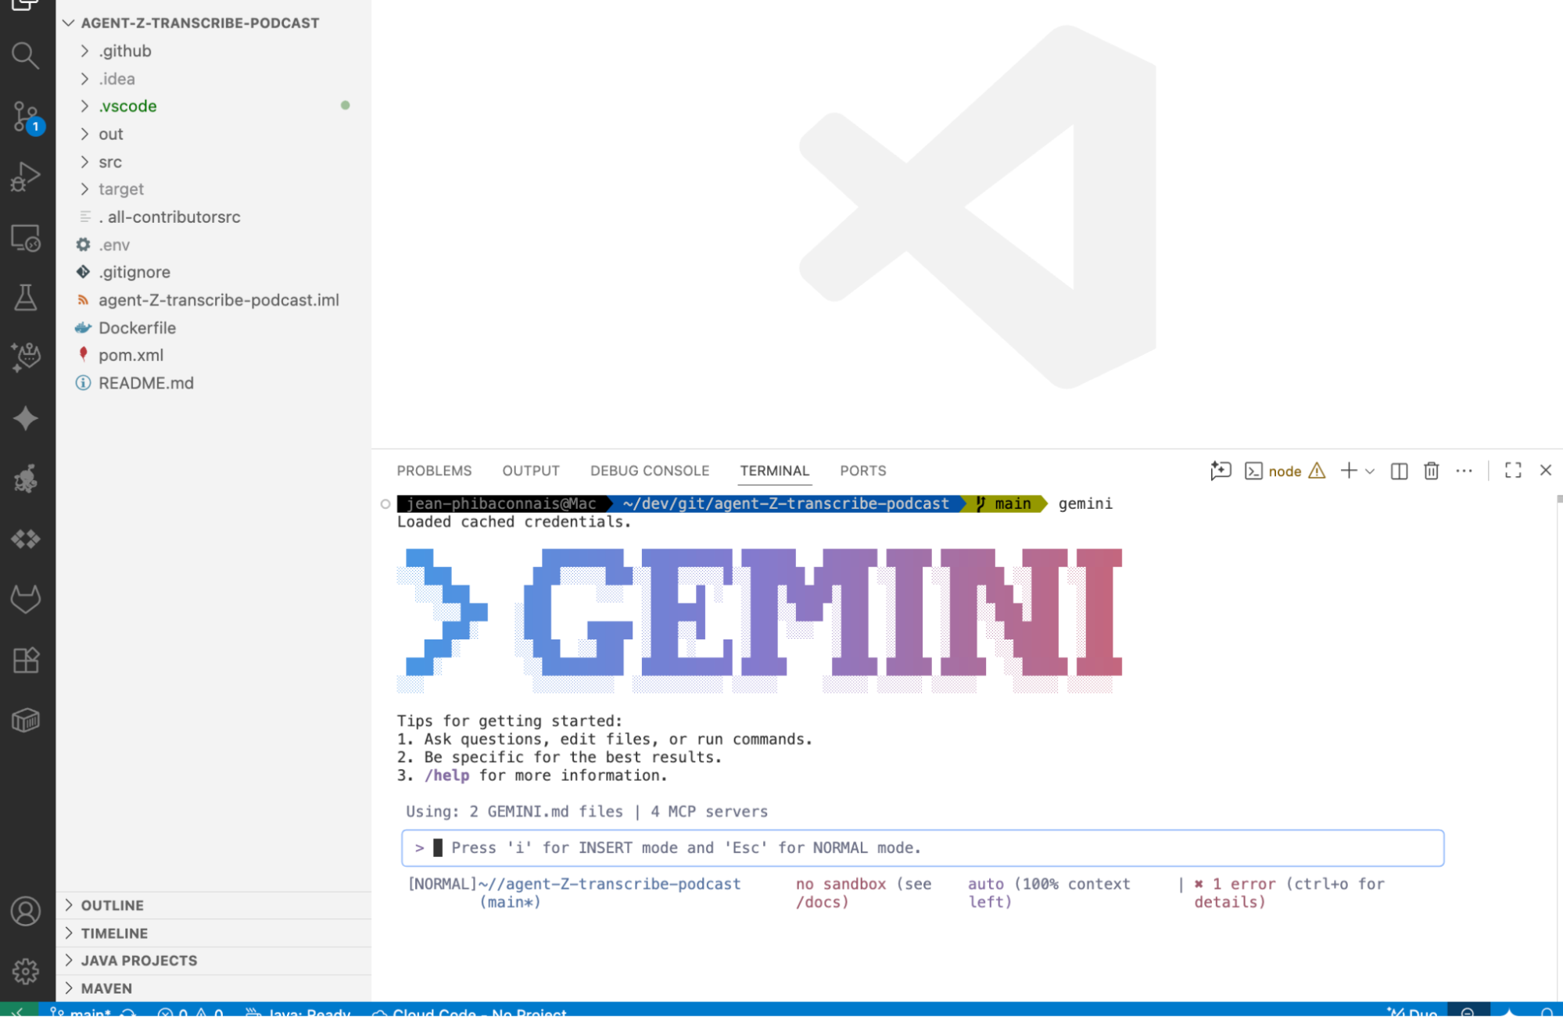Open the Run and Debug view
This screenshot has height=1017, width=1563.
[25, 177]
